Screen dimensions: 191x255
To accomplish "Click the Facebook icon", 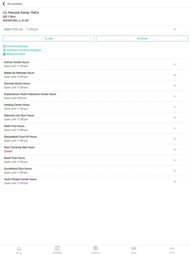I will click(4, 50).
